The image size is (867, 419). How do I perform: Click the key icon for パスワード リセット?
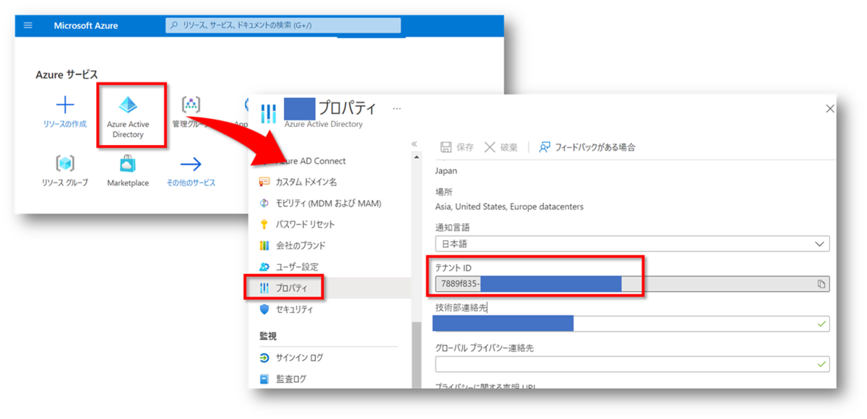[x=264, y=224]
